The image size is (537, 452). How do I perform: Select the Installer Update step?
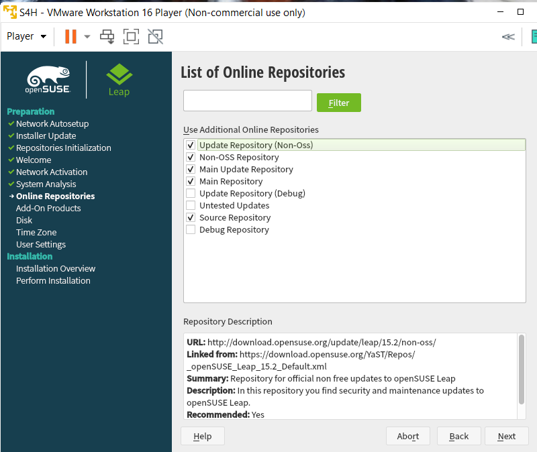pos(46,136)
